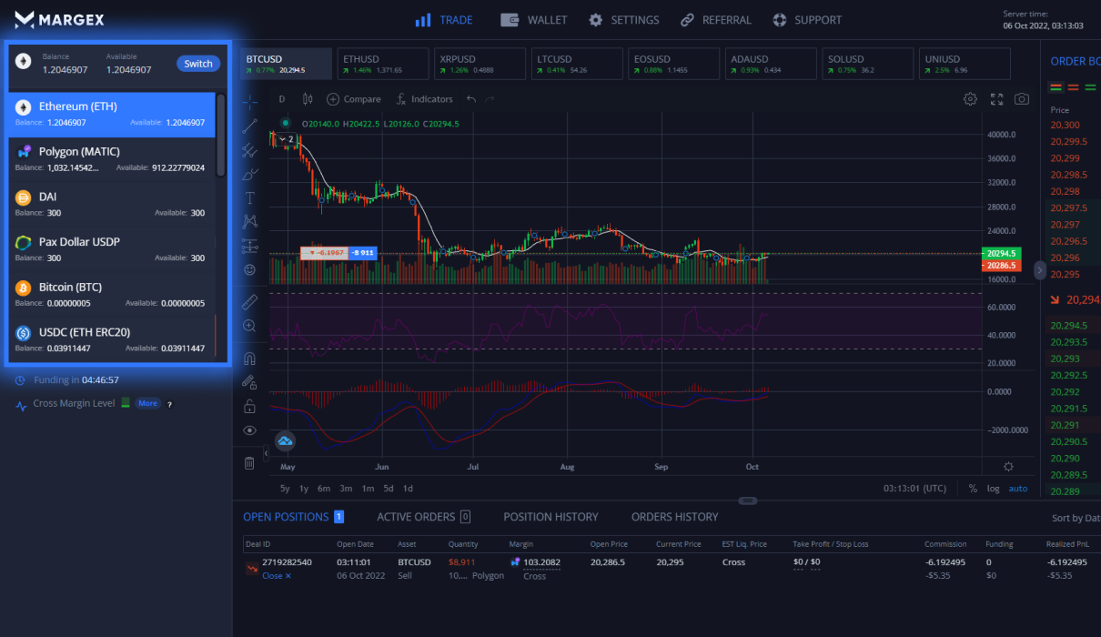Select the zoom in tool

249,326
